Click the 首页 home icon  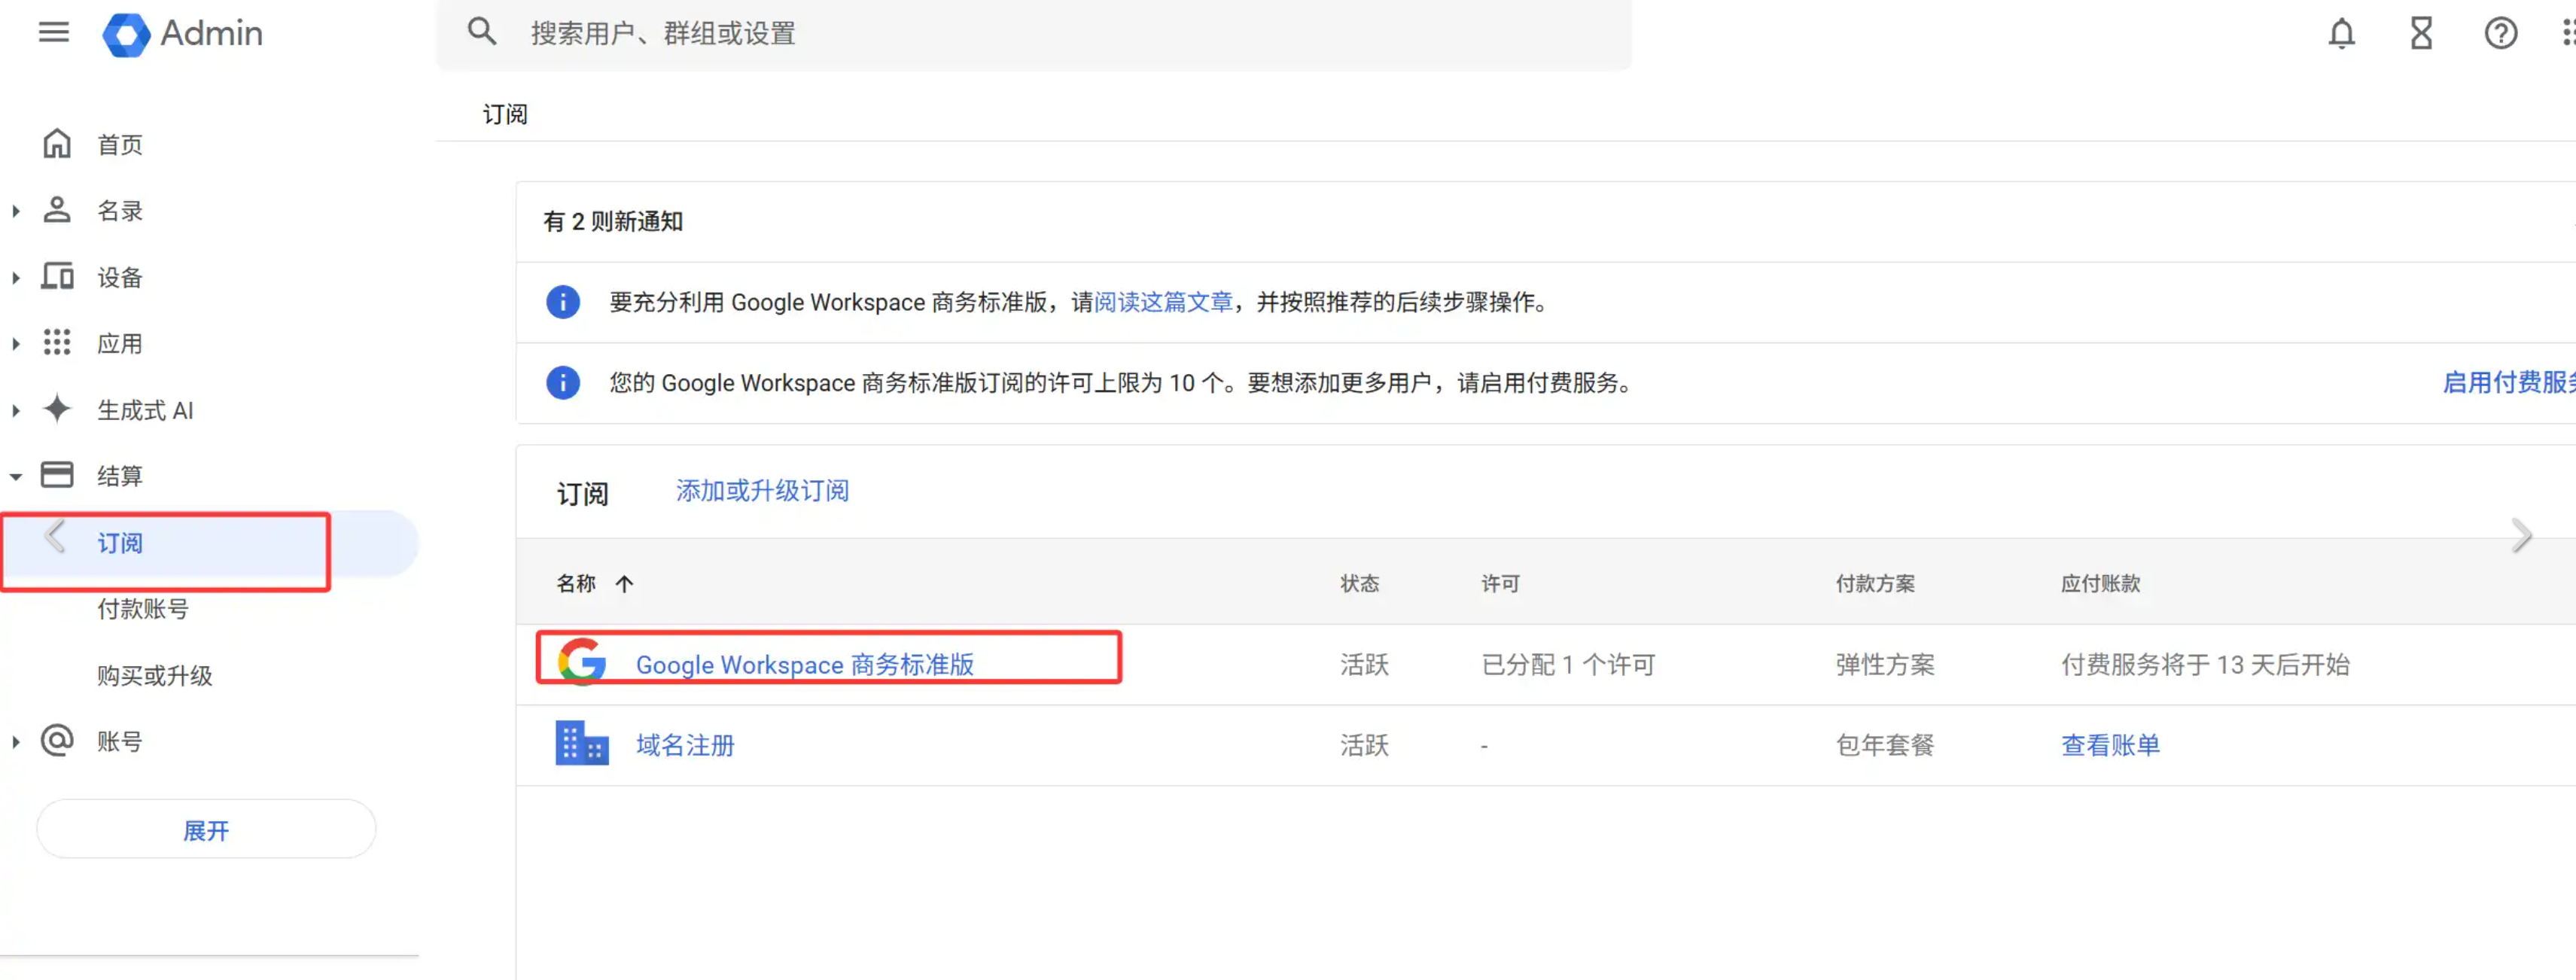coord(57,144)
